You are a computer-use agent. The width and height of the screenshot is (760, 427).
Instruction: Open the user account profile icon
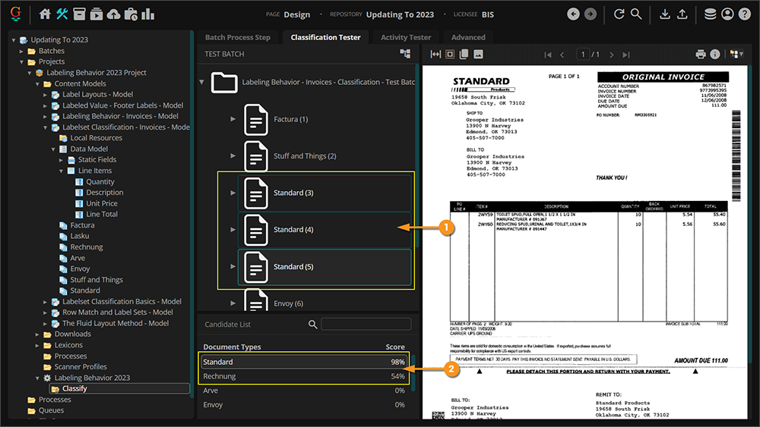(727, 14)
